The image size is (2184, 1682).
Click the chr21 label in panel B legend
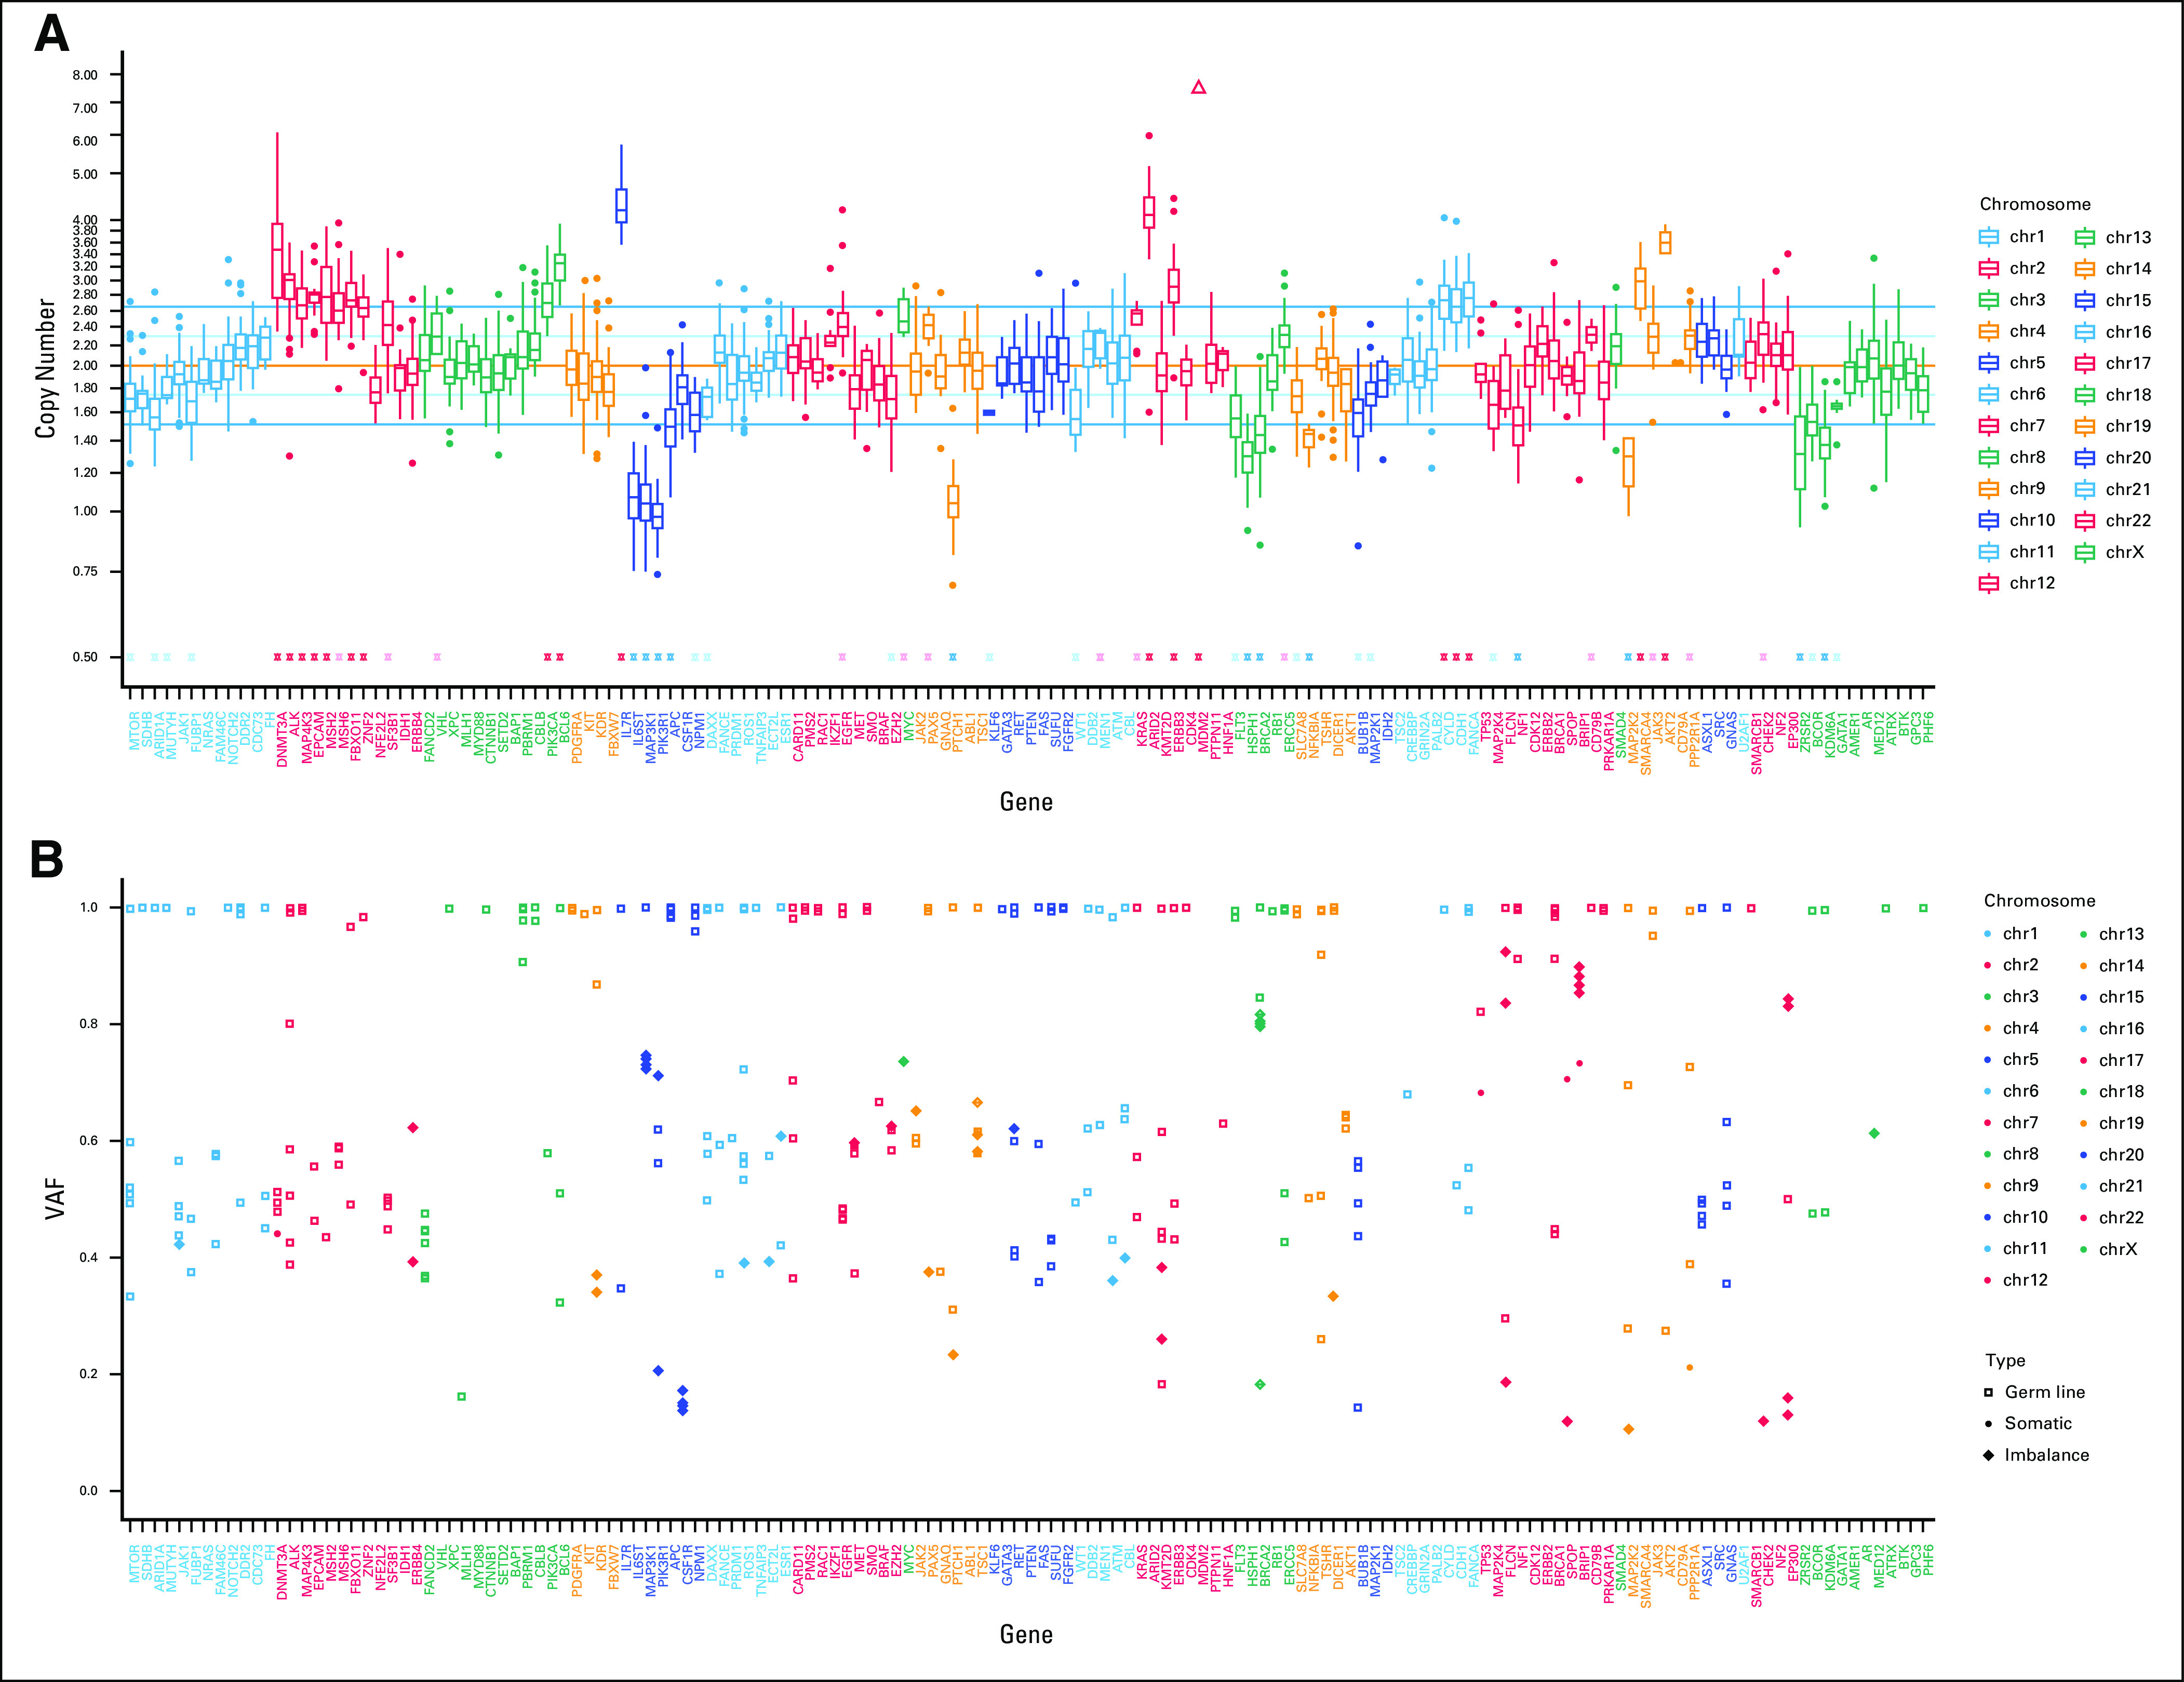tap(2121, 1186)
